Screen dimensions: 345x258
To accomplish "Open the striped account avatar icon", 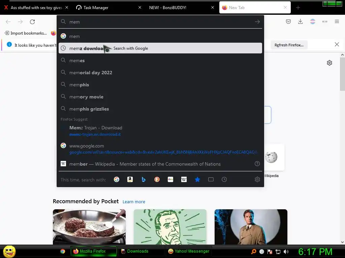I will pos(312,21).
